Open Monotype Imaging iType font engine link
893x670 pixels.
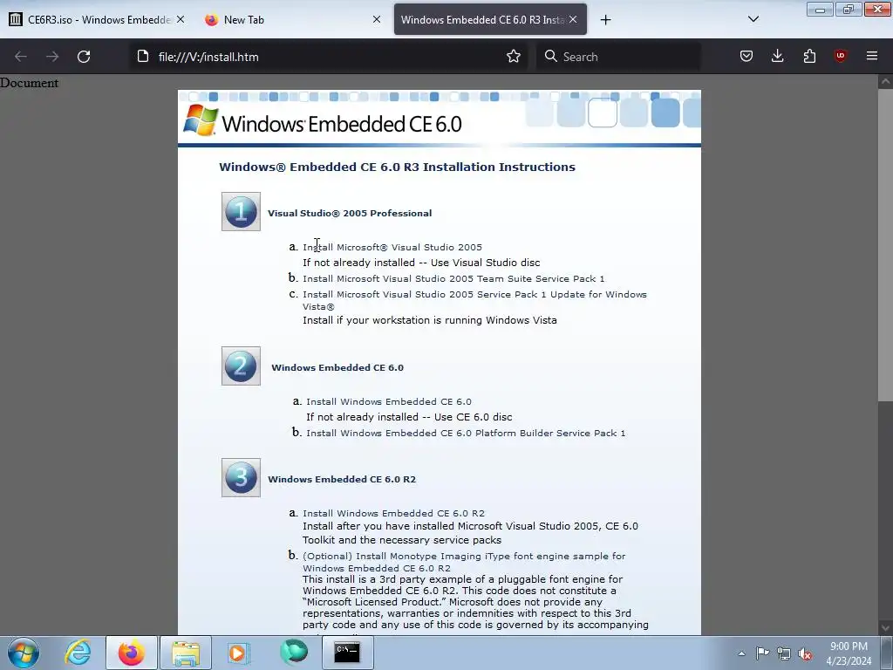coord(464,562)
